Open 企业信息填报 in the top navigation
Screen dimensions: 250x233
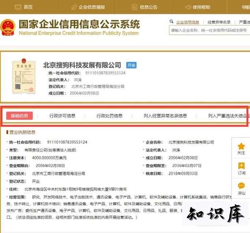pyautogui.click(x=92, y=7)
